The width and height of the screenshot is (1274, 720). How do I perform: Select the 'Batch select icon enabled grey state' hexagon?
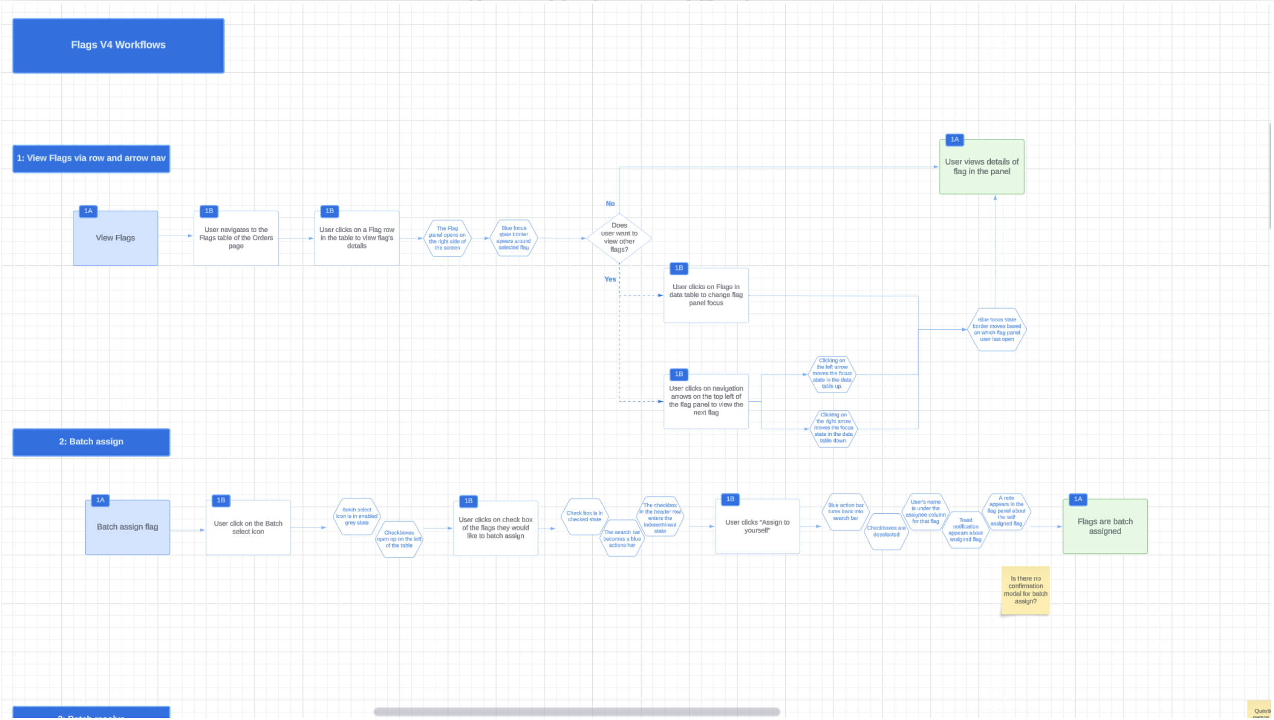pyautogui.click(x=356, y=517)
